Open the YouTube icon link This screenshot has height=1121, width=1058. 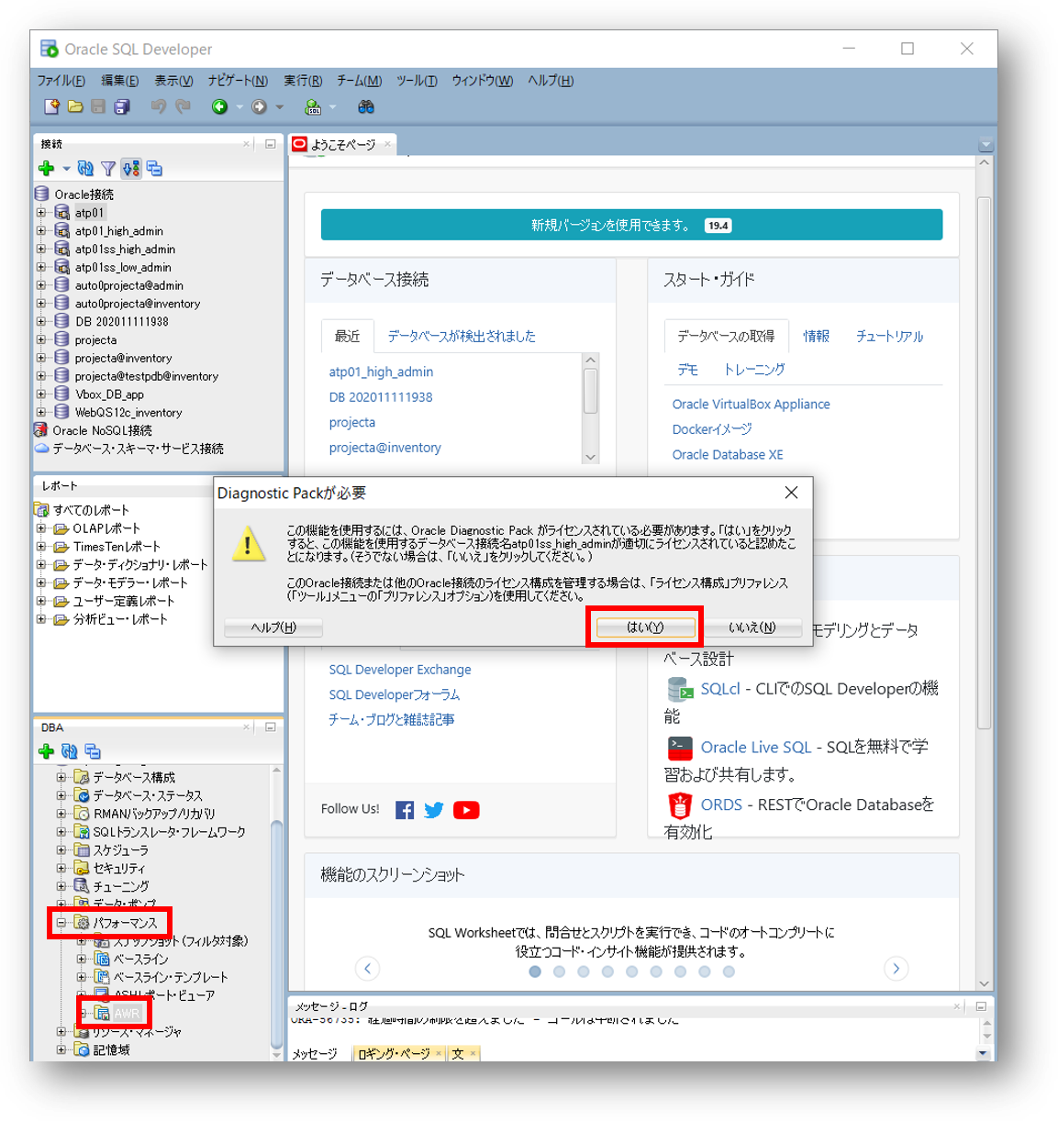(x=466, y=810)
